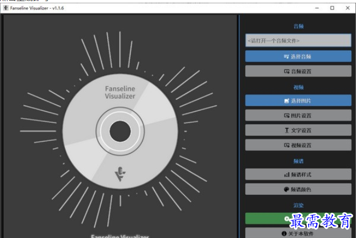Screen dimensions: 356x238
Task: Click the 频谱 section heading
Action: pos(298,161)
